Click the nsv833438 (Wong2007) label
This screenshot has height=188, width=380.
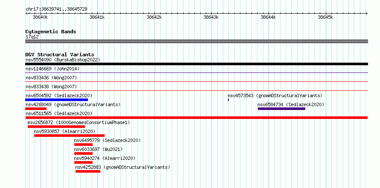coord(51,87)
